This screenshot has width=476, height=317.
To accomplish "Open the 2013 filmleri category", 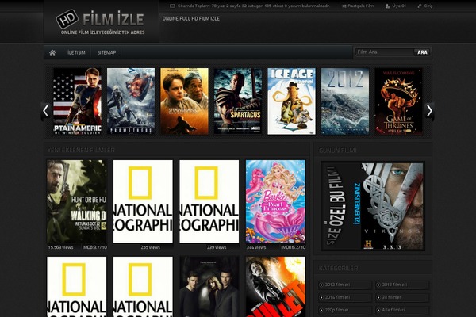I will 402,285.
